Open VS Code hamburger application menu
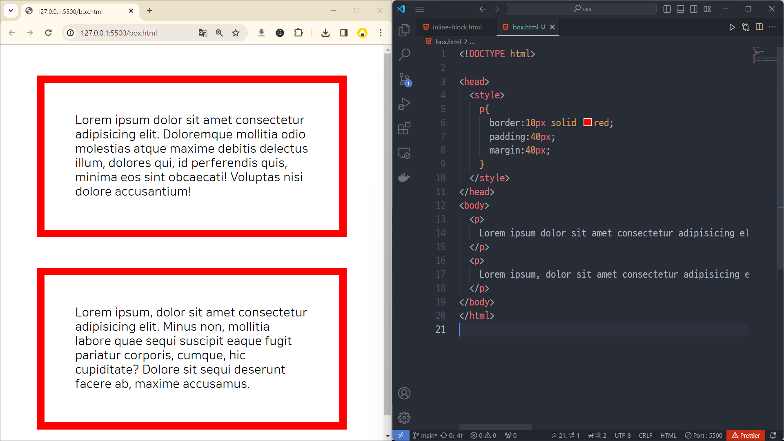This screenshot has height=441, width=784. (x=419, y=9)
